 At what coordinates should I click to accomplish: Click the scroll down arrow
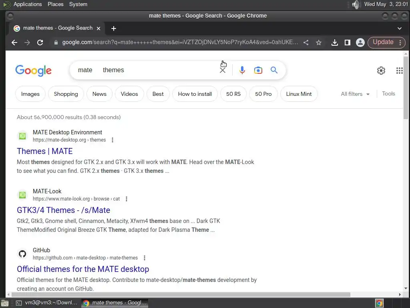tap(406, 289)
